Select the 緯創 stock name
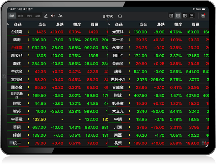216x164 pixels. pyautogui.click(x=17, y=135)
